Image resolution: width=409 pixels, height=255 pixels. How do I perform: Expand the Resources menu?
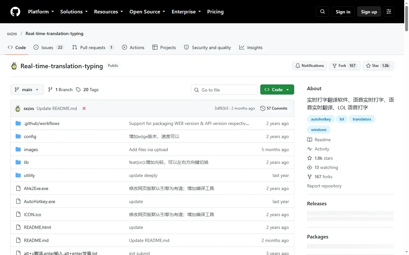[x=108, y=12]
